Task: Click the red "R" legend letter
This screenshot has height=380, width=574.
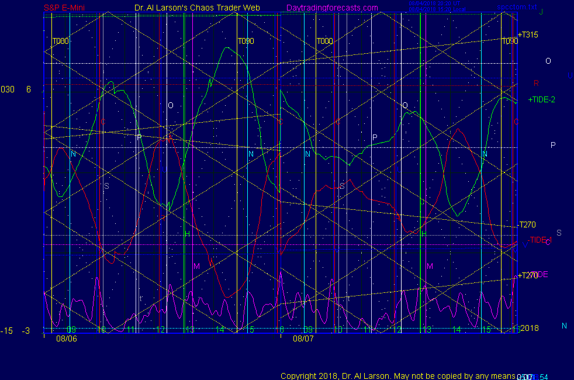Action: click(536, 83)
